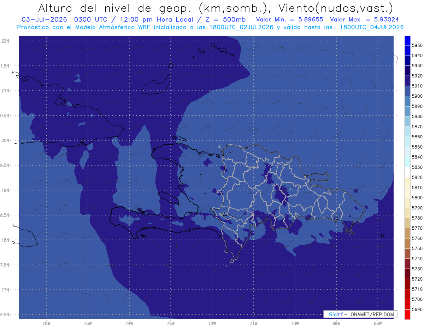Image resolution: width=424 pixels, height=328 pixels.
Task: Click the '5800' legend value
Action: (417, 197)
